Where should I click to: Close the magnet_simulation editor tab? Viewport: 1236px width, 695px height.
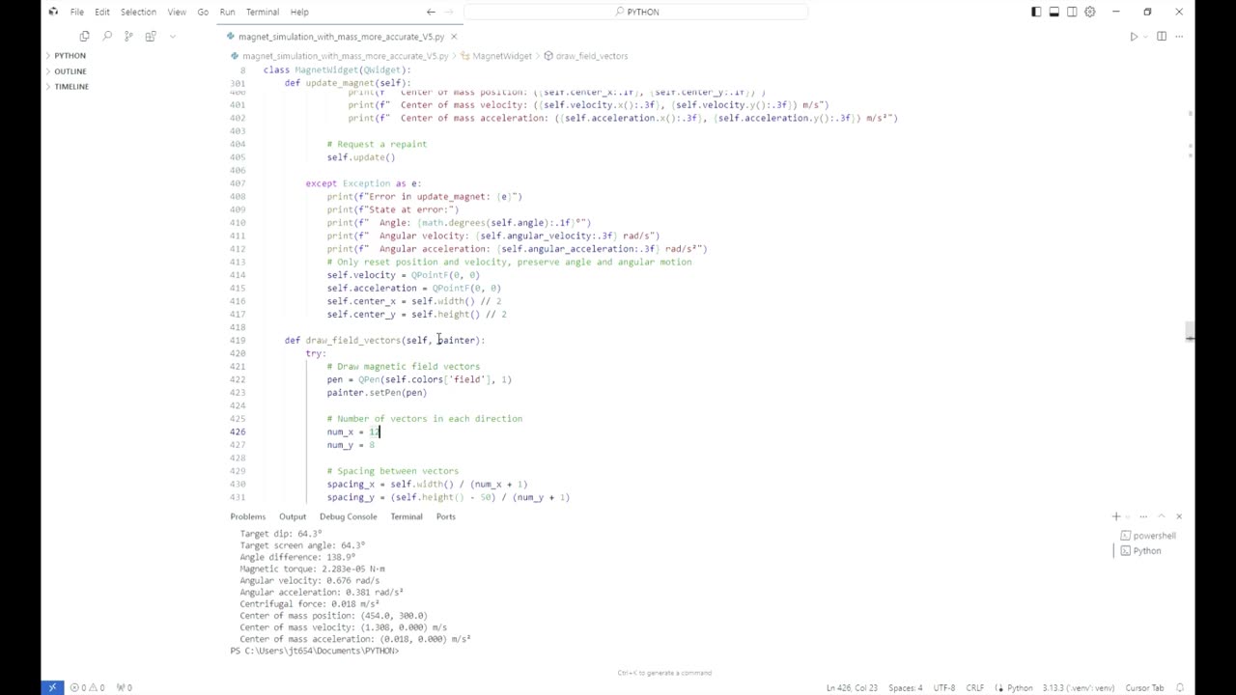pos(454,37)
